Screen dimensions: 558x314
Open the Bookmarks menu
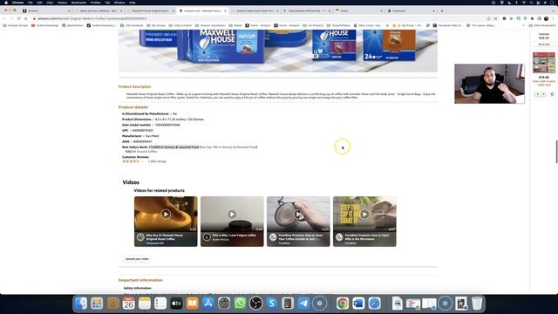[x=78, y=3]
